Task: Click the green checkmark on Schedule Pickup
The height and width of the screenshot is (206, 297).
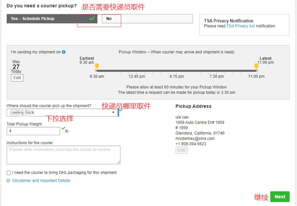Action: [x=92, y=19]
